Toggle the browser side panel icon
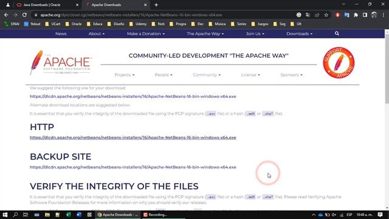Viewport: 389px width, 219px height. pos(365,15)
